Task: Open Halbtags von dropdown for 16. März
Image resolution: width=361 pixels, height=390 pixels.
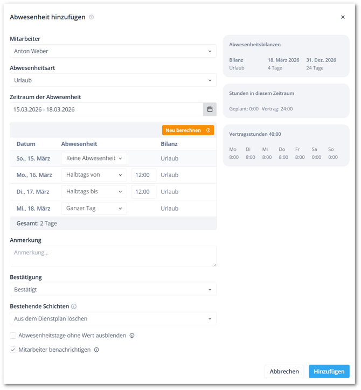Action: [94, 175]
